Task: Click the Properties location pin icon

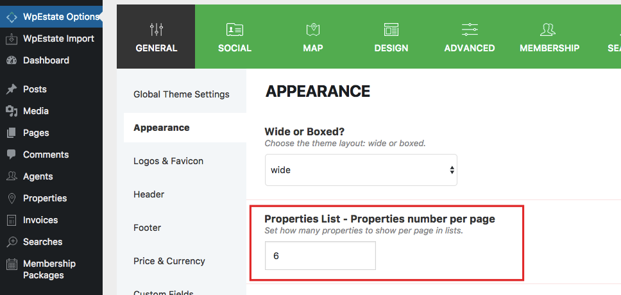Action: pos(12,198)
